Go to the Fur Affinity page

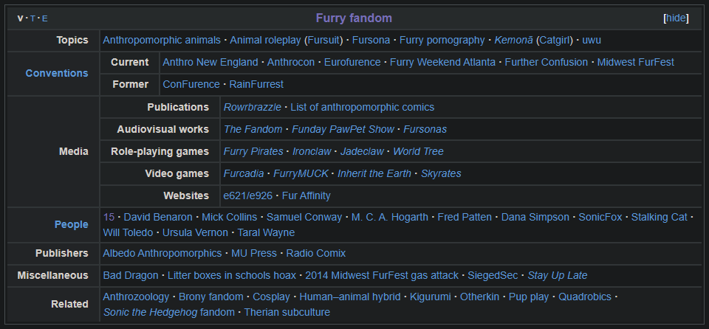306,196
